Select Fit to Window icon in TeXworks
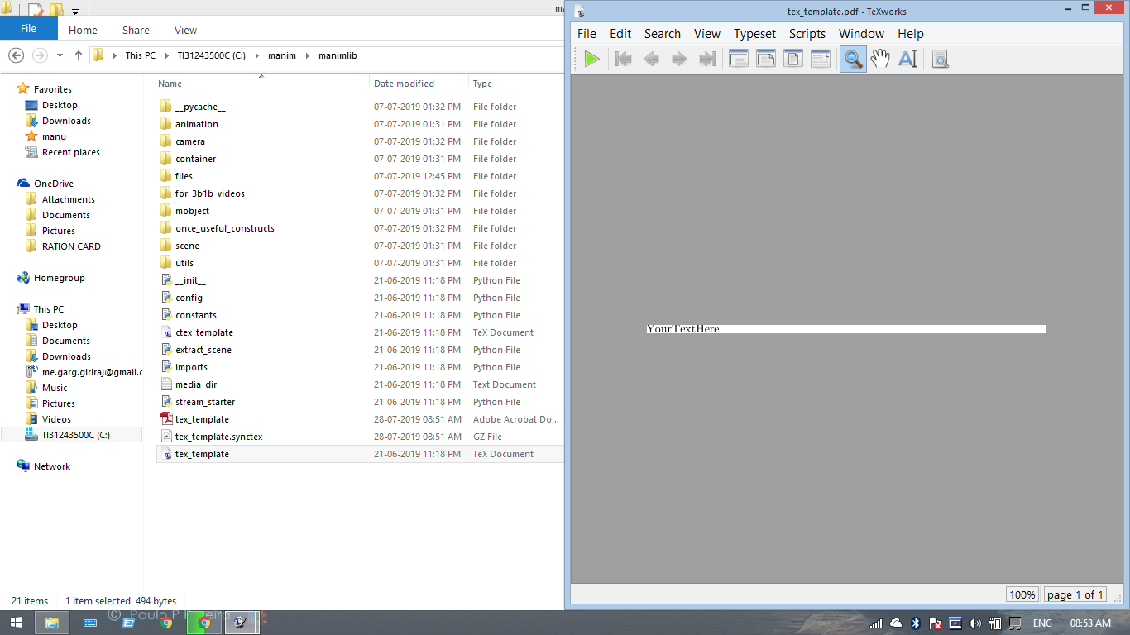The width and height of the screenshot is (1130, 635). coord(793,59)
